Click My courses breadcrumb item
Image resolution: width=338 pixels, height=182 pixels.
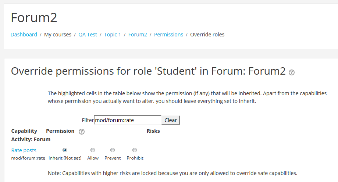pyautogui.click(x=58, y=35)
